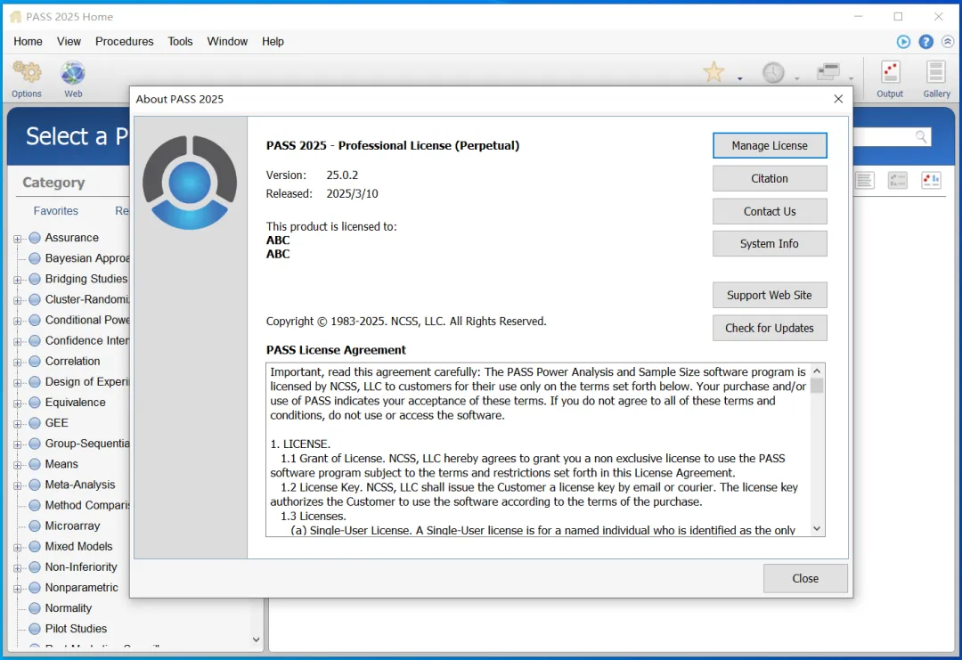Expand the Nonparametric tree node
962x660 pixels.
pyautogui.click(x=18, y=588)
